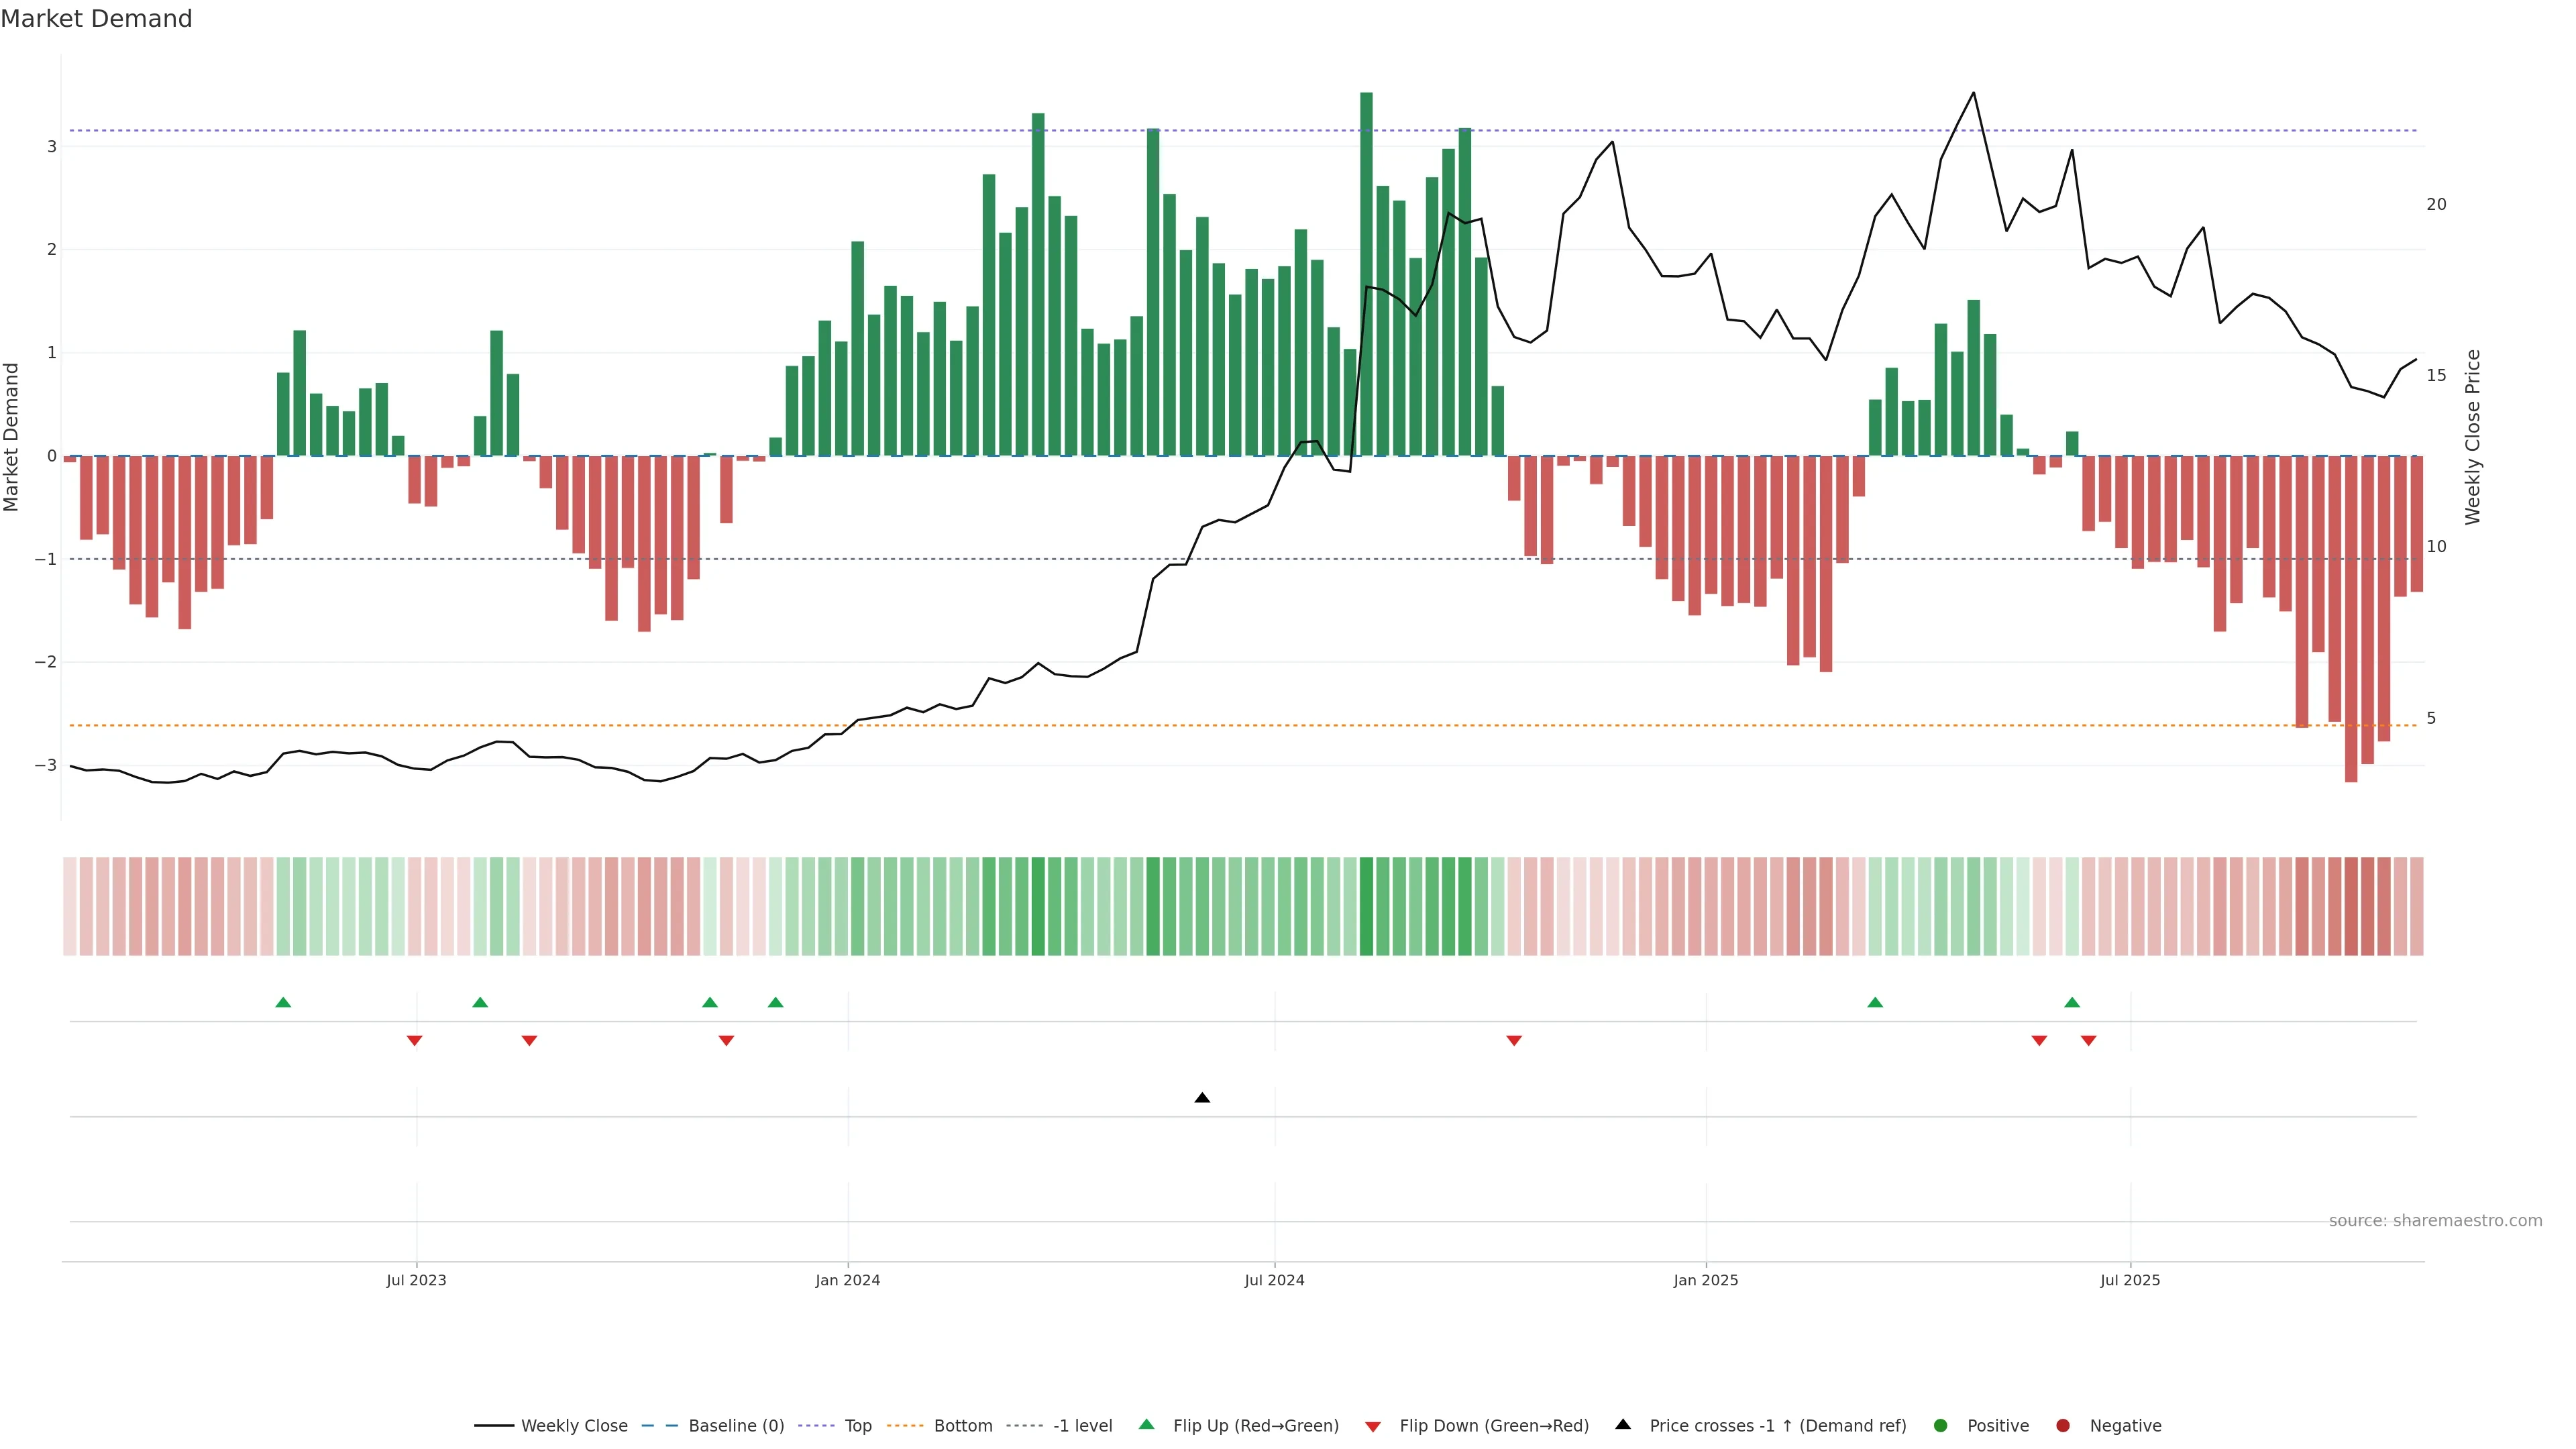This screenshot has width=2576, height=1449.
Task: Click the Jan 2024 x-axis label
Action: pos(847,1280)
